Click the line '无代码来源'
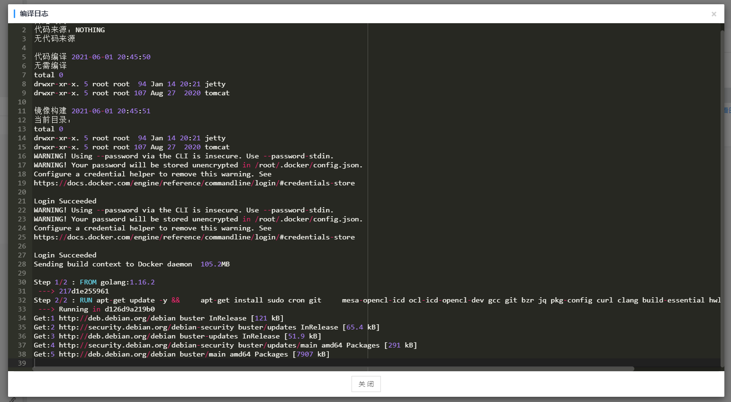Image resolution: width=731 pixels, height=402 pixels. tap(54, 39)
